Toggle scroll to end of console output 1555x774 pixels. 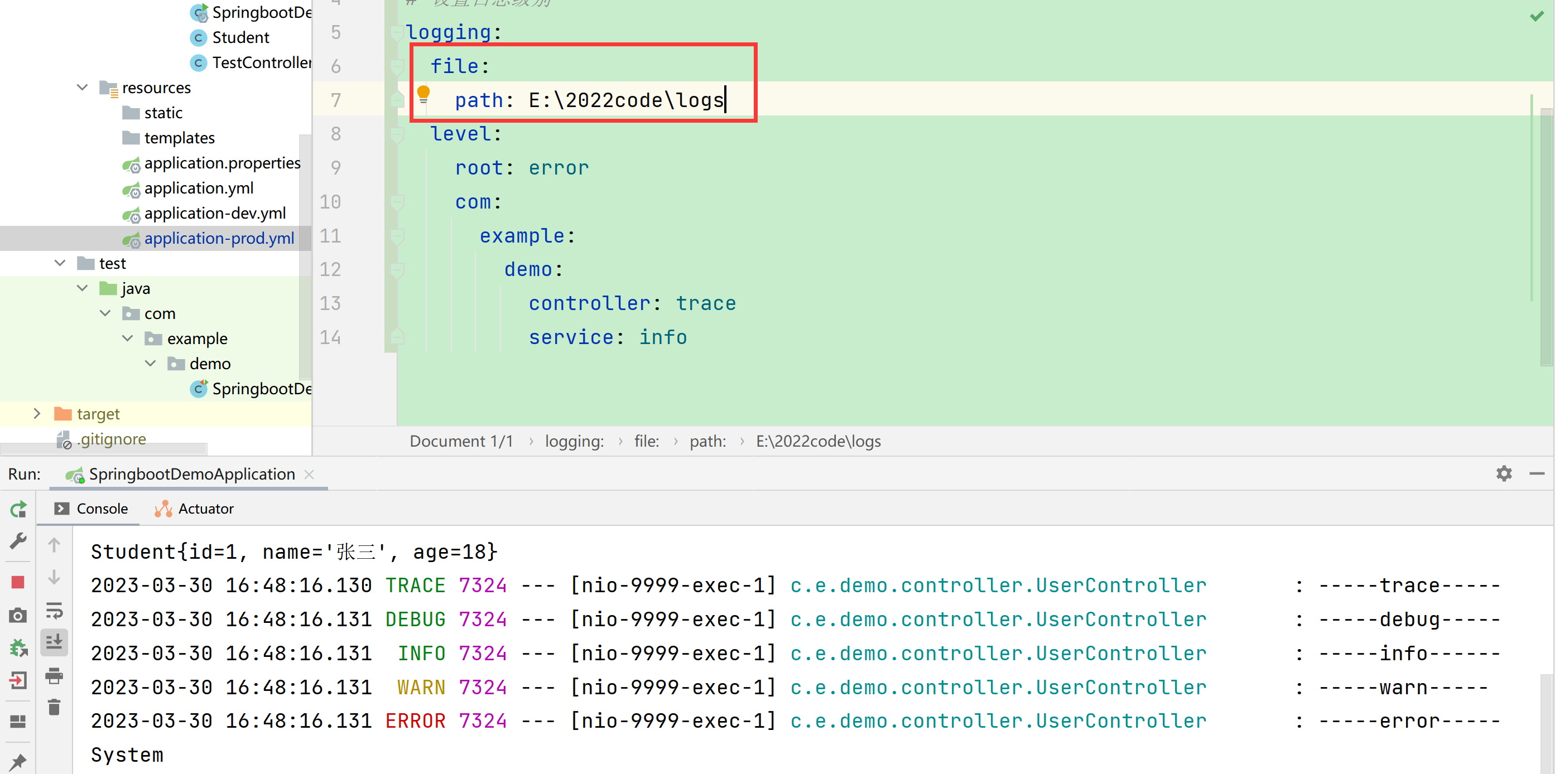[54, 642]
